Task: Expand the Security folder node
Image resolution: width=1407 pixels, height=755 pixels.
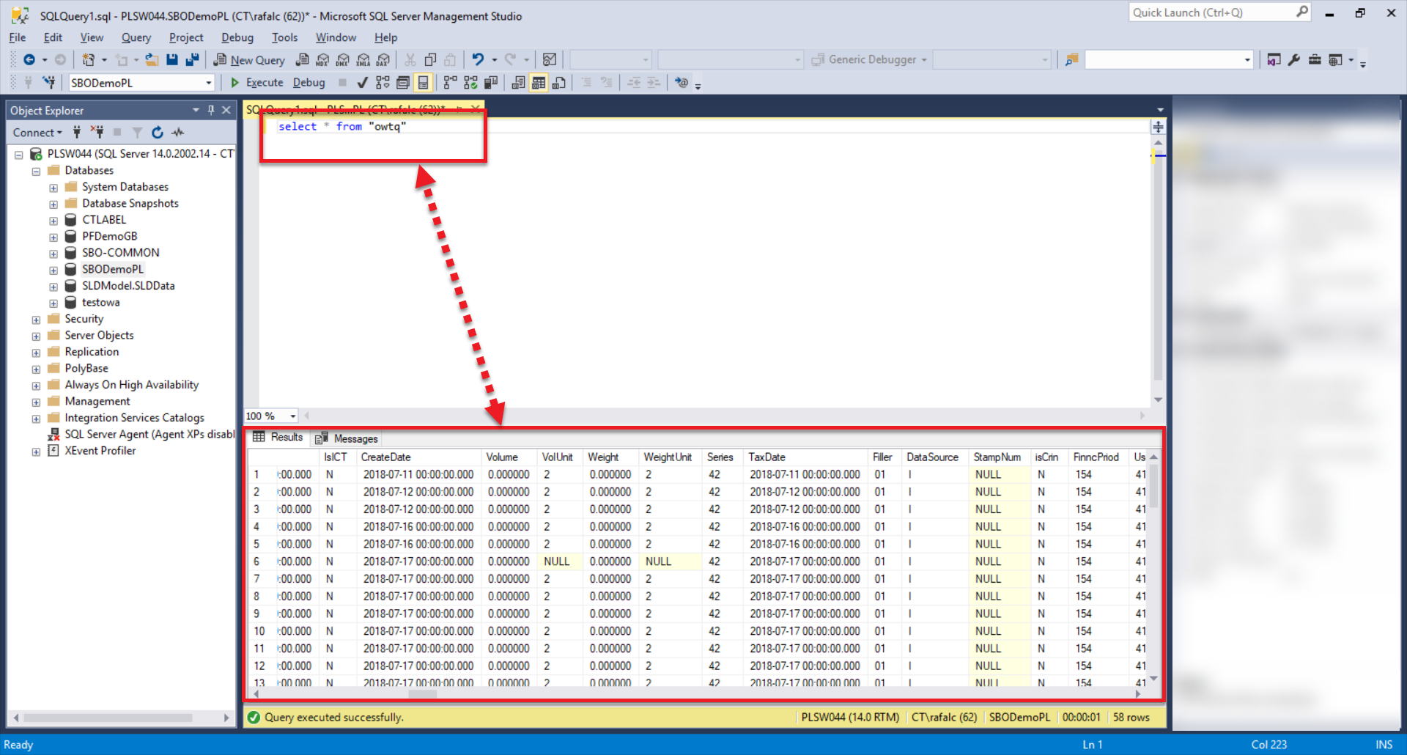Action: pos(36,320)
